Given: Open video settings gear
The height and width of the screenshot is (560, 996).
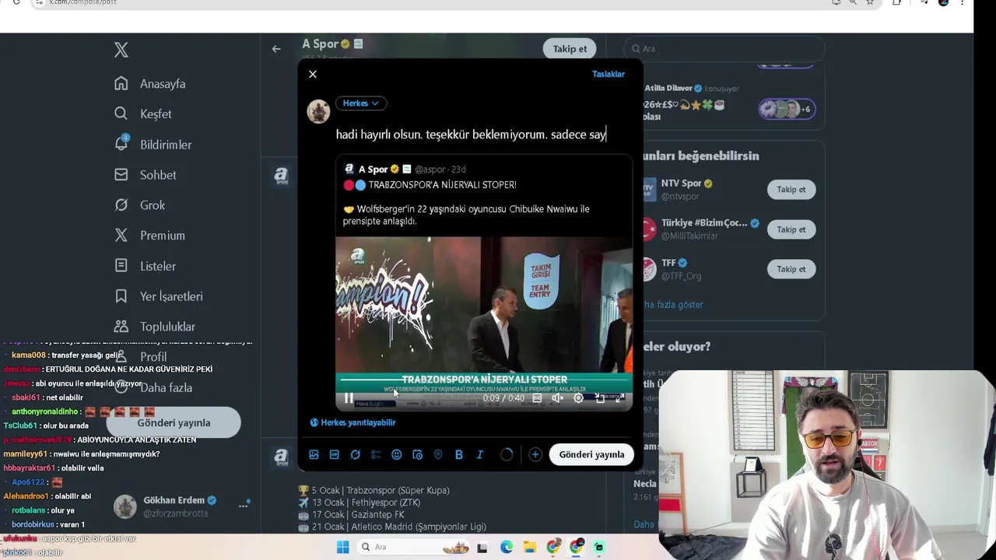Looking at the screenshot, I should pos(578,397).
